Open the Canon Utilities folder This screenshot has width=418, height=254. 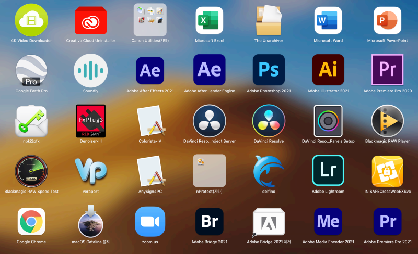(150, 20)
